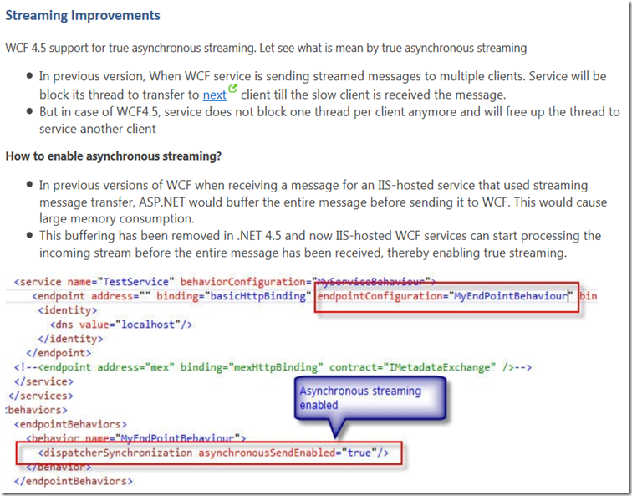Click the "How to enable asynchronous streaming?" subheading
The image size is (632, 496).
[113, 156]
